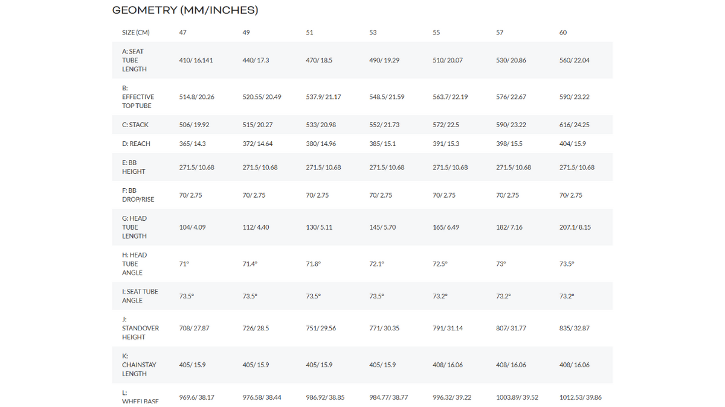Select the B: Effective Top Tube label

tap(138, 96)
